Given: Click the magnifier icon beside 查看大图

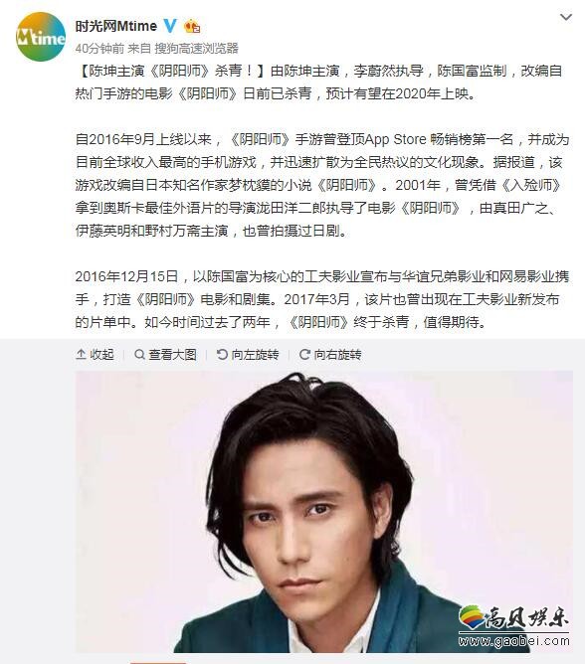Looking at the screenshot, I should 139,355.
